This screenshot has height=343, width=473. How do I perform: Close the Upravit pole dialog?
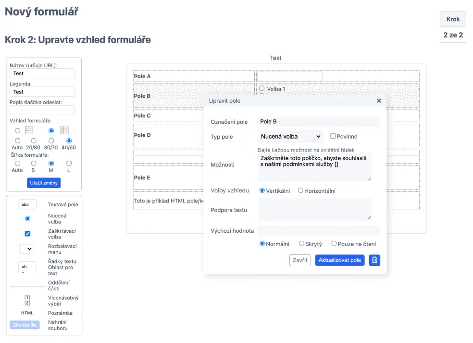pyautogui.click(x=379, y=101)
